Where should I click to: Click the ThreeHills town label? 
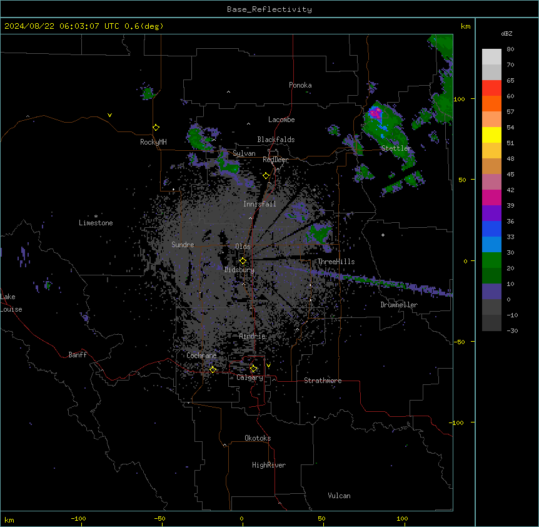(x=336, y=262)
